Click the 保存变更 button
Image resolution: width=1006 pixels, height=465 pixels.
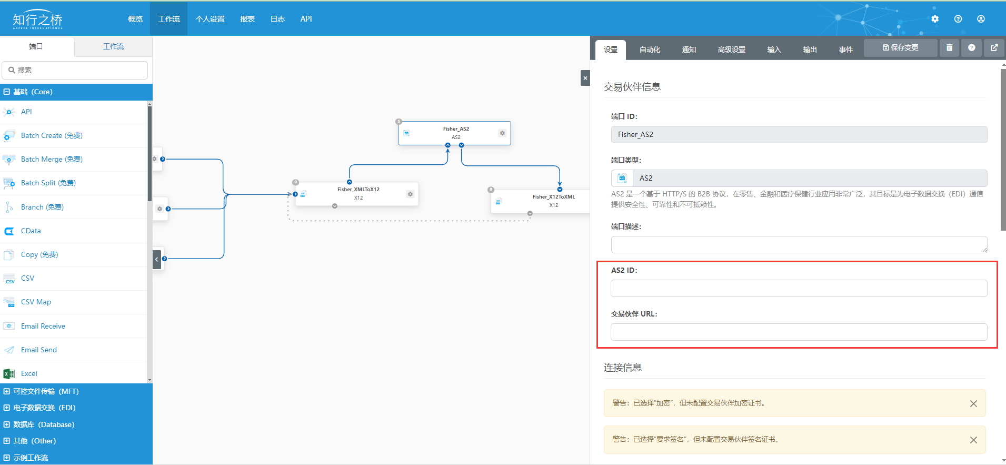click(x=900, y=48)
